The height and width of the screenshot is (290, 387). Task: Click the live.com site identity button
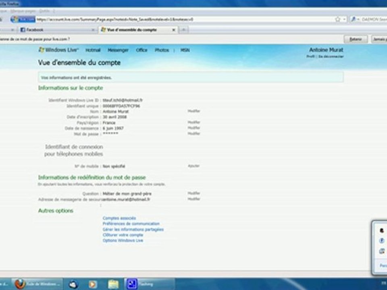23,19
